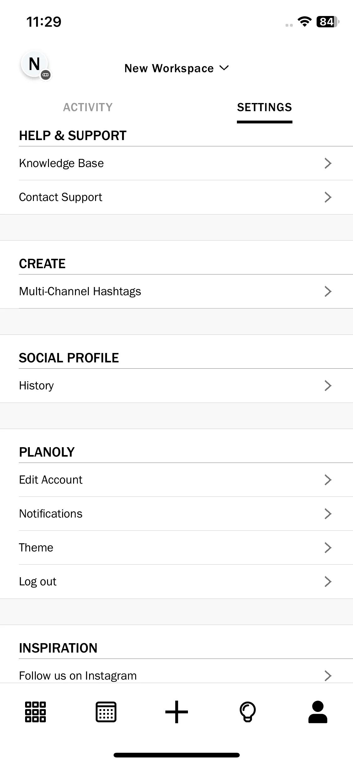The height and width of the screenshot is (765, 353).
Task: Switch to the Activity tab
Action: coord(88,107)
